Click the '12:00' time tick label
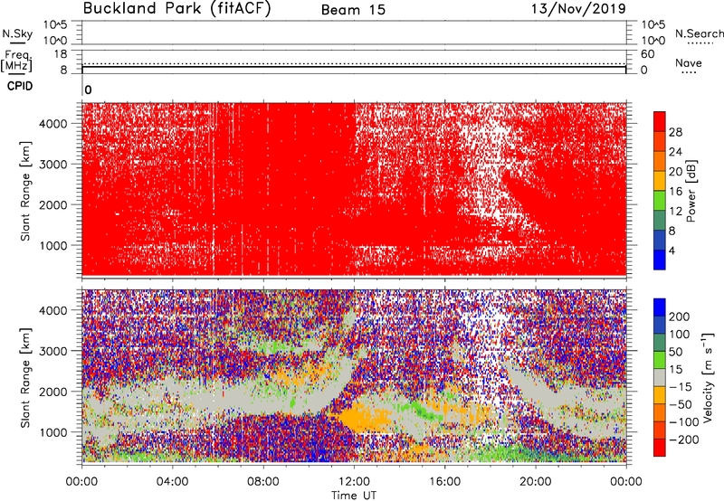The width and height of the screenshot is (724, 501). click(x=354, y=482)
